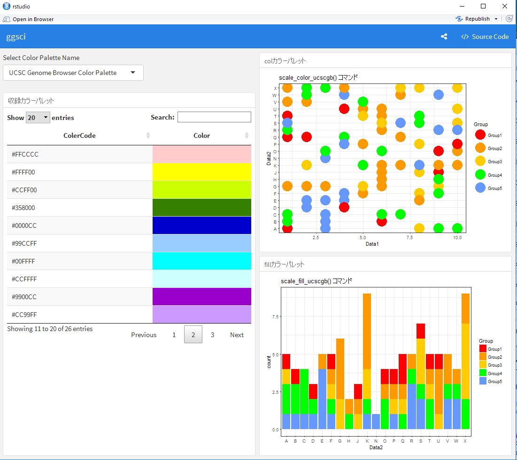517x460 pixels.
Task: Click the #0000CC blue color swatch
Action: coord(202,225)
